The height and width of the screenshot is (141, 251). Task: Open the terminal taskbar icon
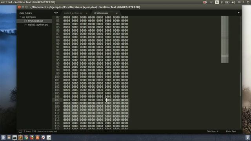(x=15, y=137)
